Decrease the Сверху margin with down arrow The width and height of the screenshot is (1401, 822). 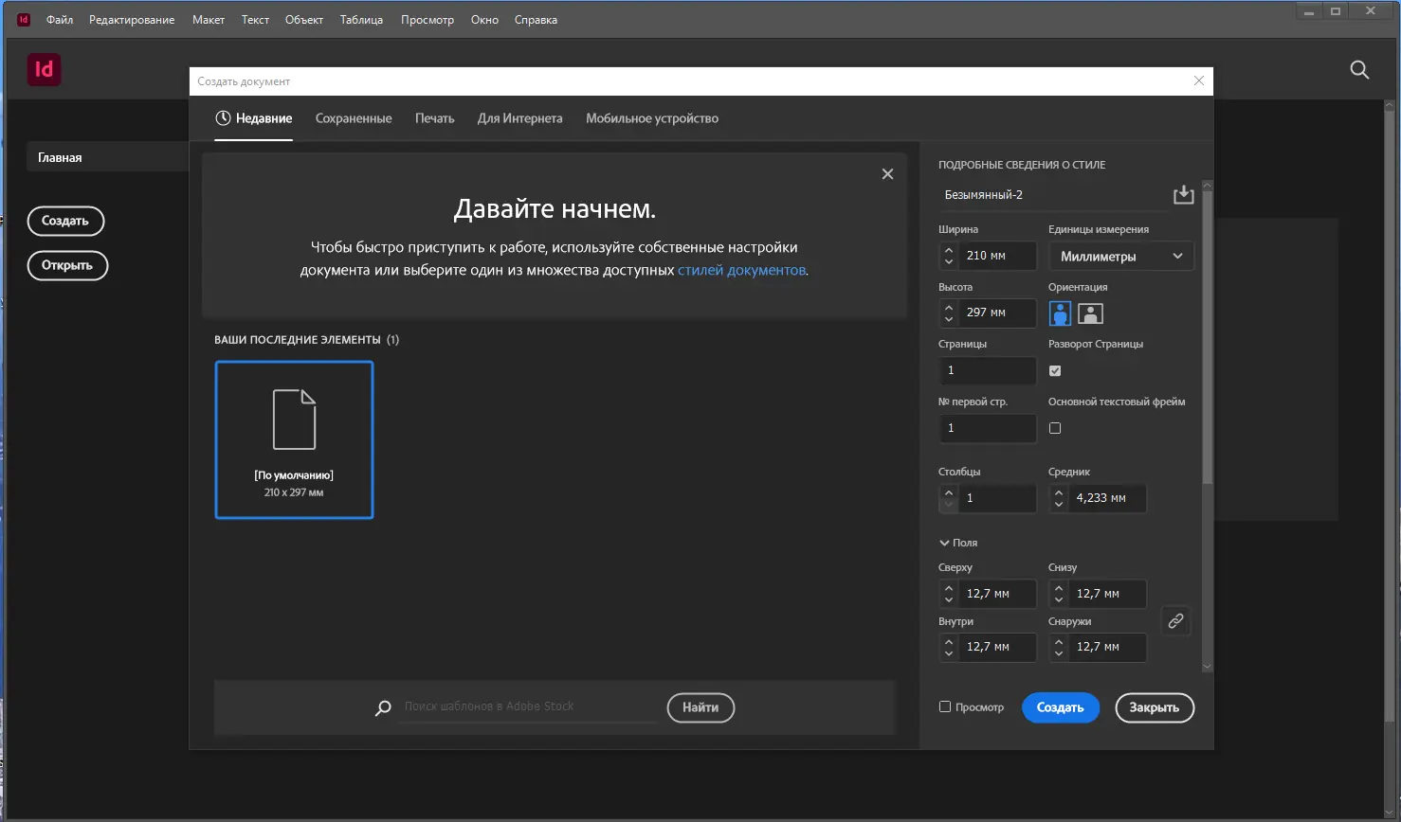coord(949,600)
